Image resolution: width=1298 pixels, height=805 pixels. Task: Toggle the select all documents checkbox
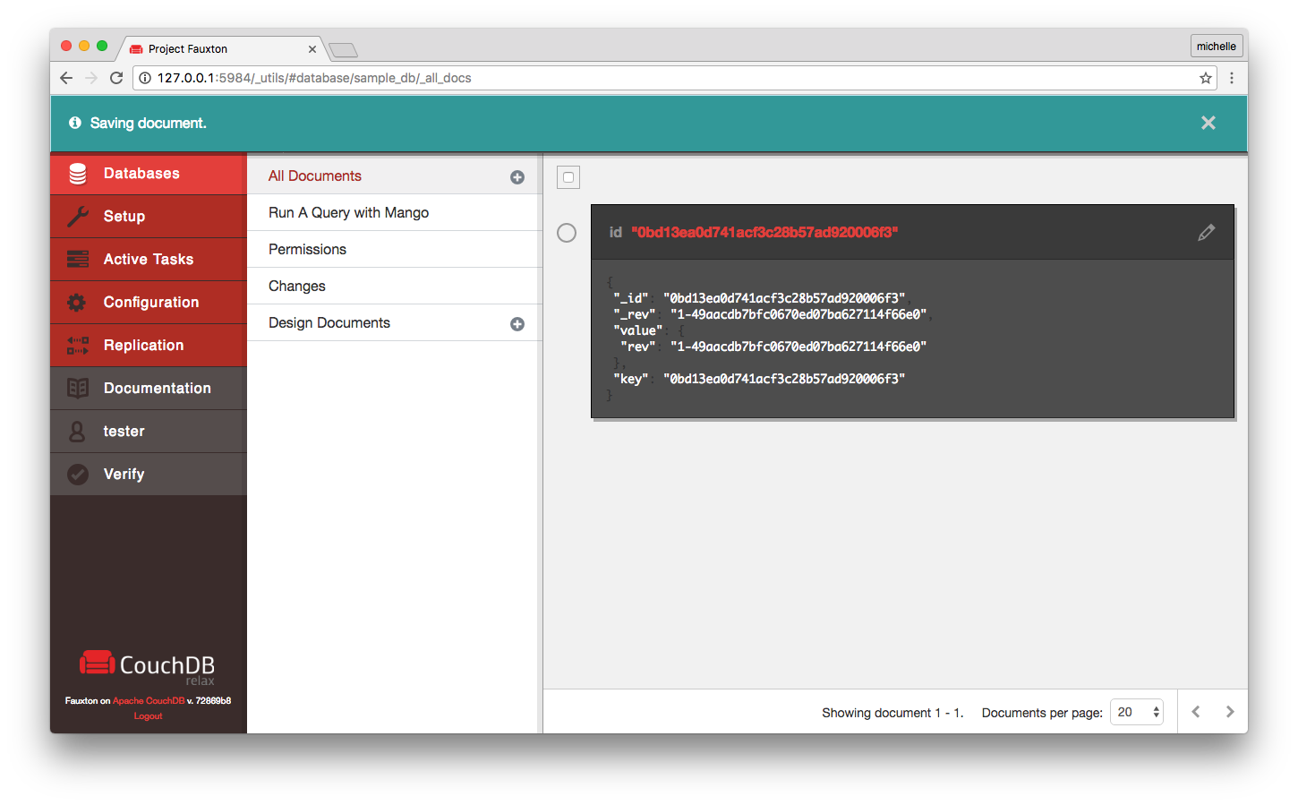coord(568,177)
